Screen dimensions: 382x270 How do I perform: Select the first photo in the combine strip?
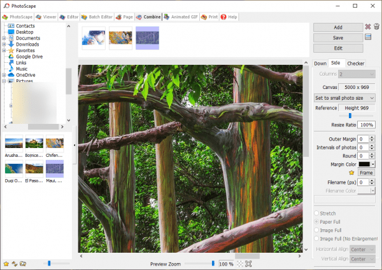(94, 38)
